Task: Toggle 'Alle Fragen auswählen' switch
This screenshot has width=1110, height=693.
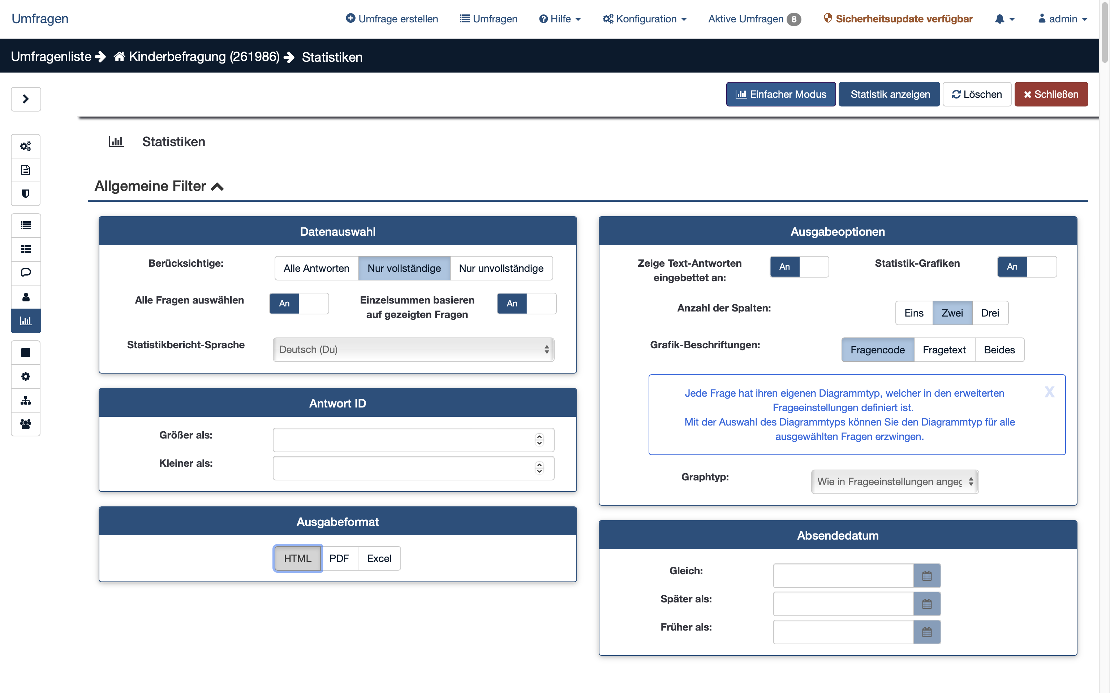Action: [299, 304]
